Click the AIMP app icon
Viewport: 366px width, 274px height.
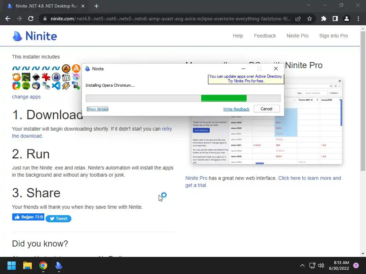click(66, 68)
